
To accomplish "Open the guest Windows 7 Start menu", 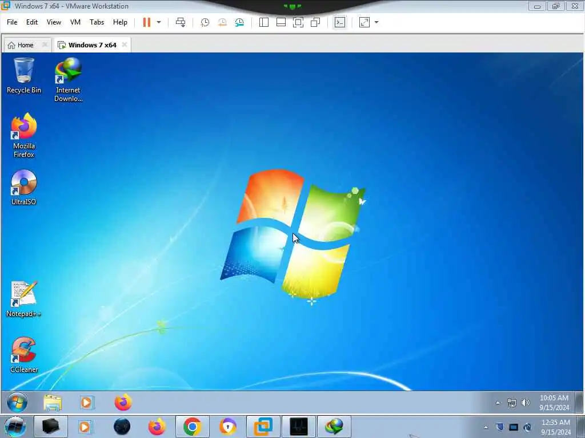I will [17, 403].
